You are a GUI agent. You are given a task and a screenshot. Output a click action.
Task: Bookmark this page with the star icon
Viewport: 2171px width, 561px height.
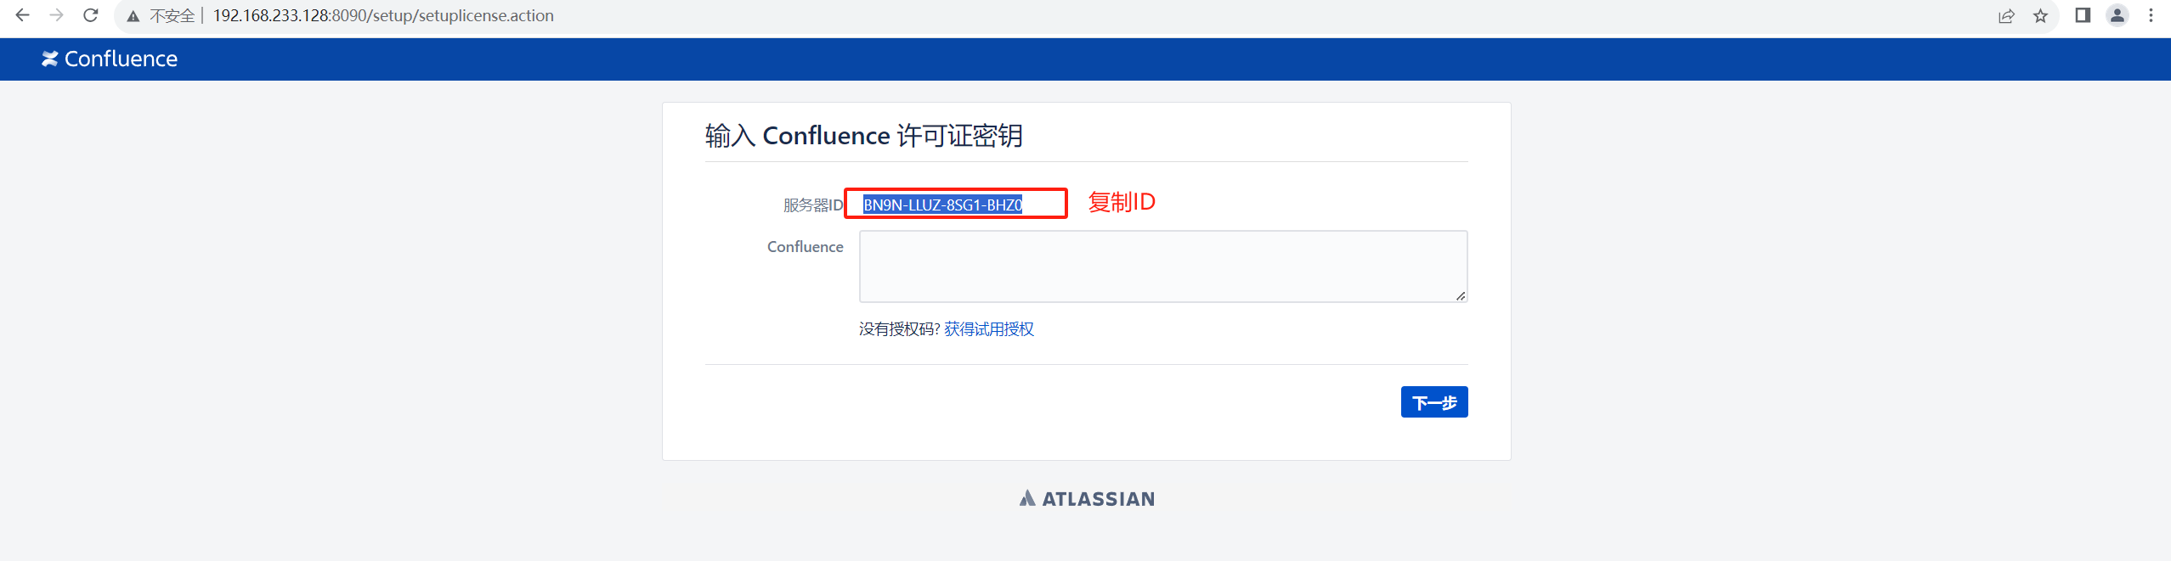tap(2040, 16)
